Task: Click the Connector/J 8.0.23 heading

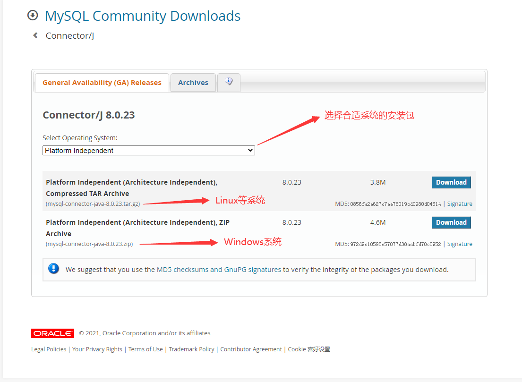Action: (88, 115)
